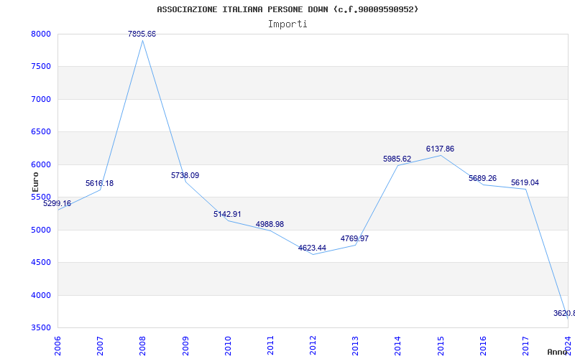Click the y-axis value 7500
Screen dimensions: 575x359
point(41,67)
